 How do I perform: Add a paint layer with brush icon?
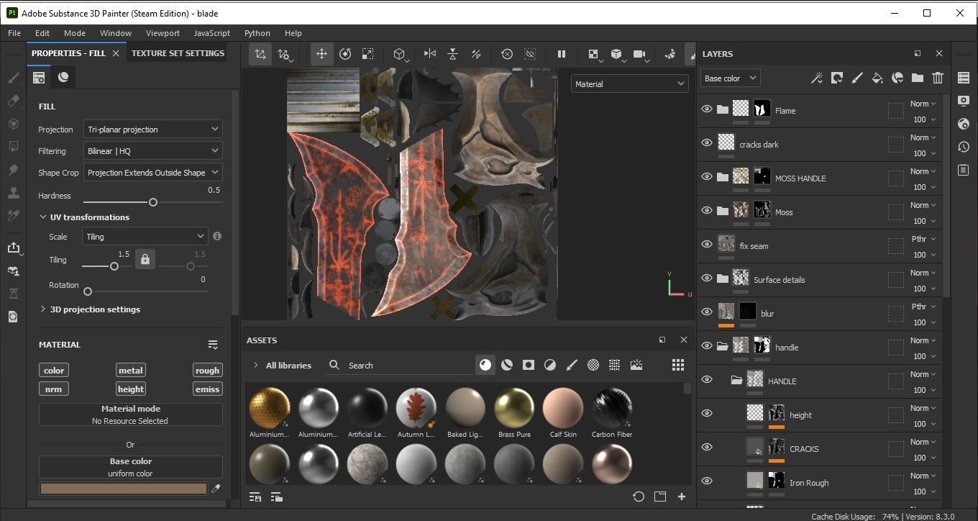pyautogui.click(x=857, y=78)
